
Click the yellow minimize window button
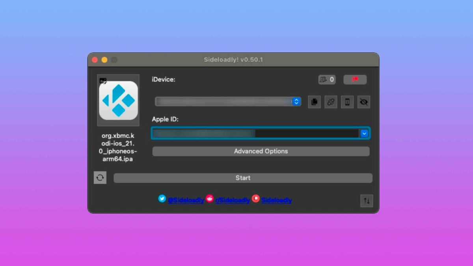click(x=104, y=60)
